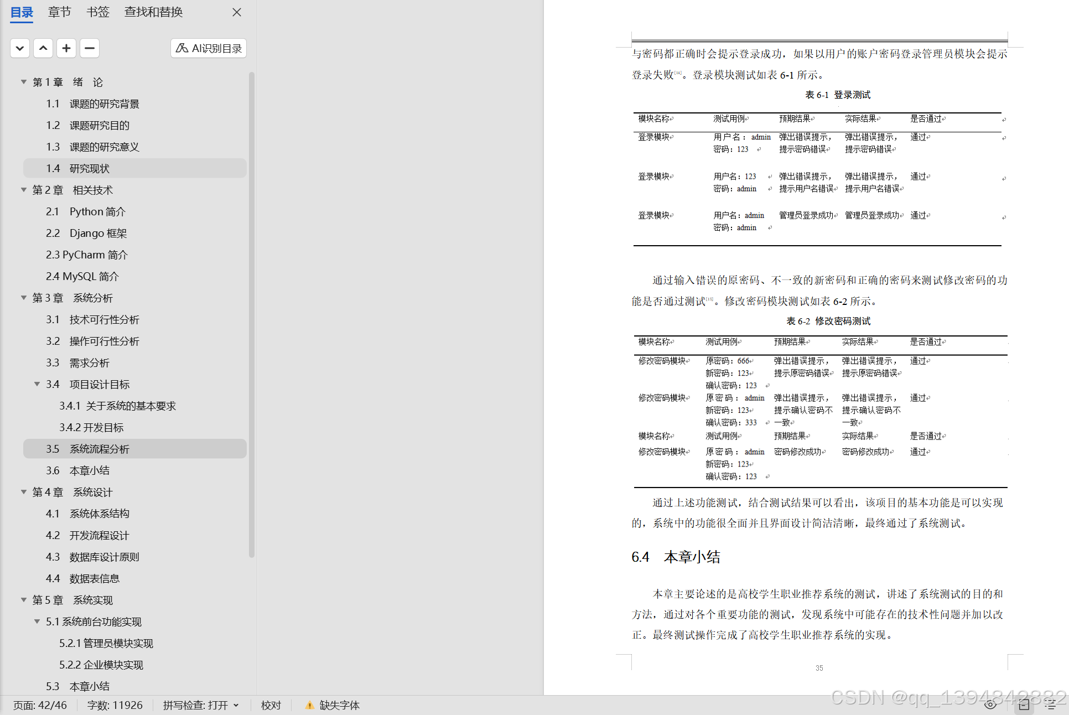Click the AI识别目录 button
Image resolution: width=1069 pixels, height=715 pixels.
(209, 48)
